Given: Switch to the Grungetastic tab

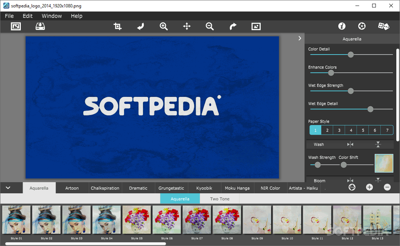Looking at the screenshot, I should coord(171,188).
